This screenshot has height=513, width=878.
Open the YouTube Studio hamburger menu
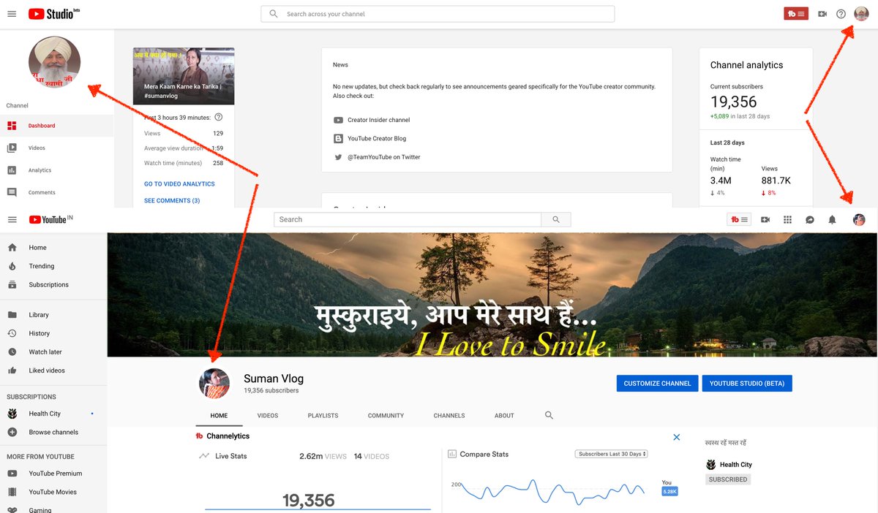point(12,14)
